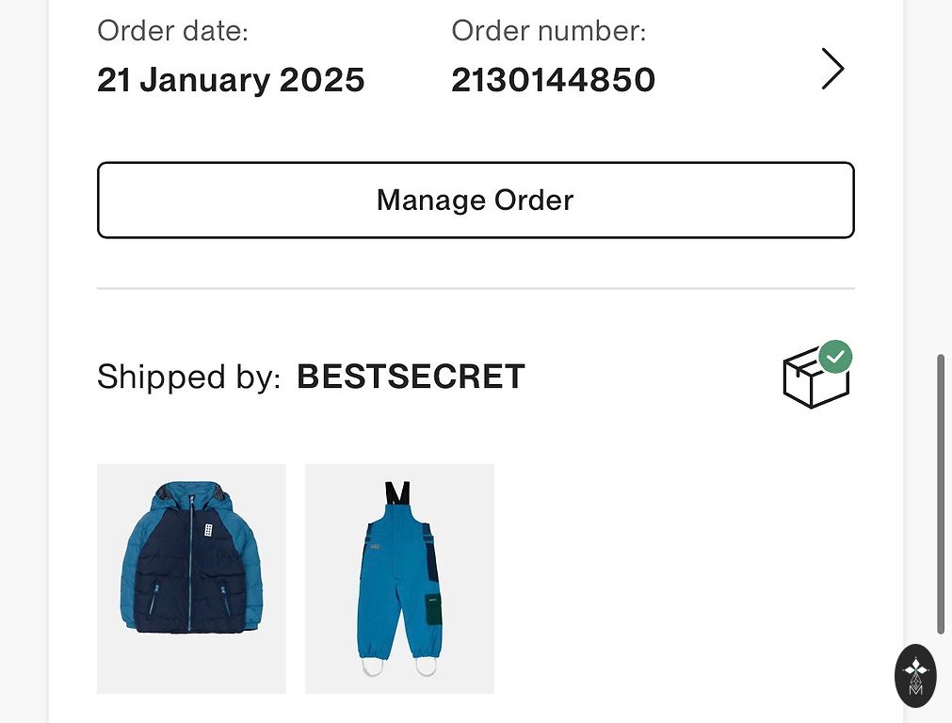Open order details with the right chevron
Screen dimensions: 952x723
point(832,69)
